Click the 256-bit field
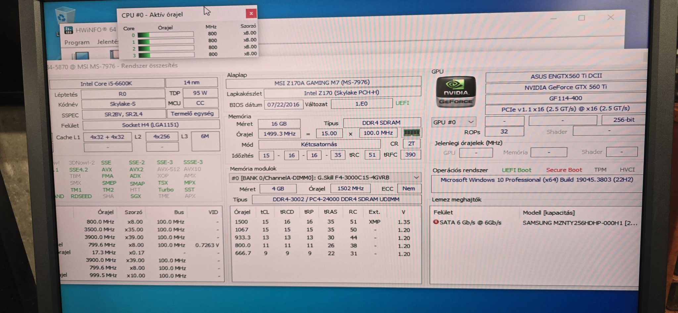Viewport: 678px width, 313px height. tap(624, 120)
